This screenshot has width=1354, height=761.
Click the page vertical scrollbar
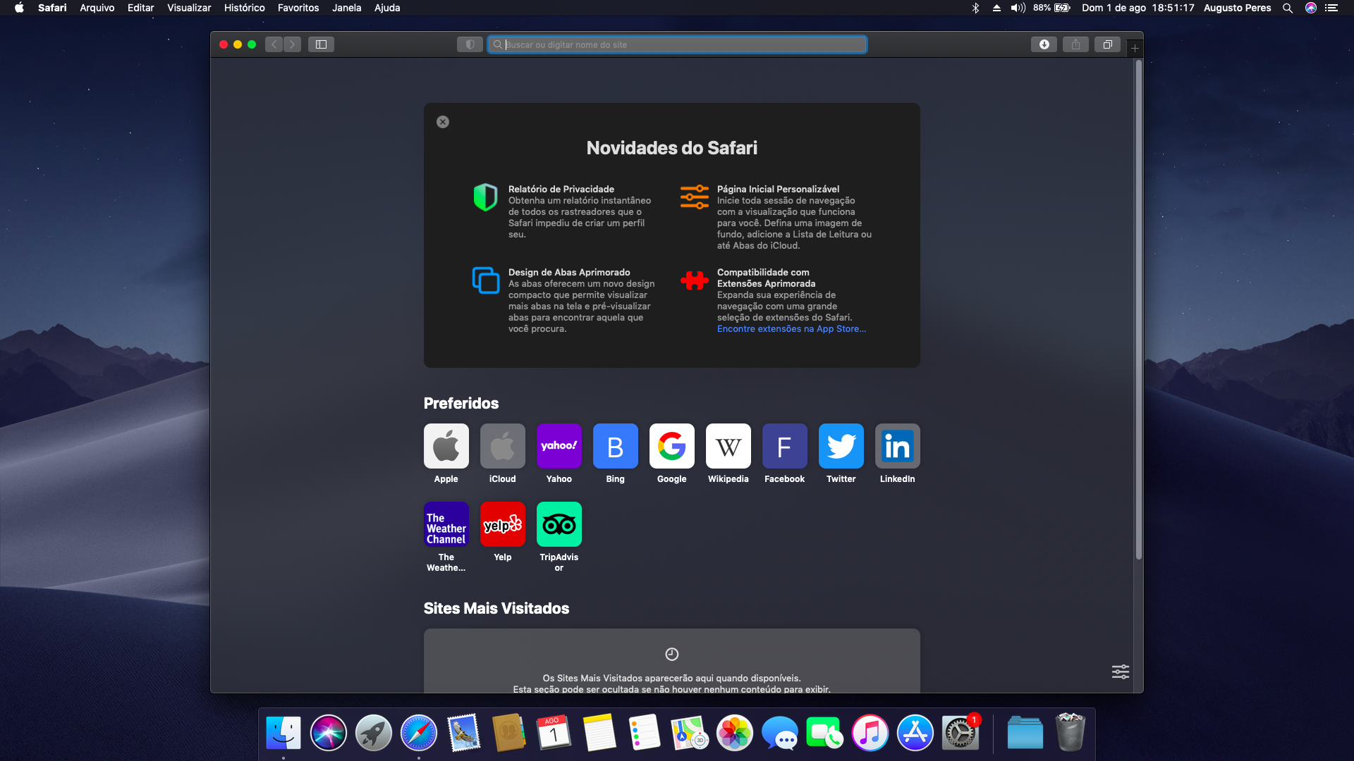pos(1138,310)
